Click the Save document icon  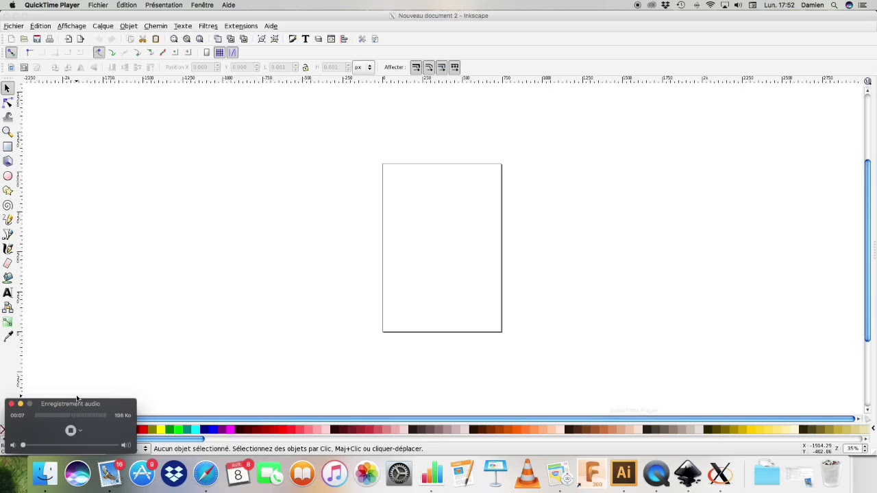(37, 39)
